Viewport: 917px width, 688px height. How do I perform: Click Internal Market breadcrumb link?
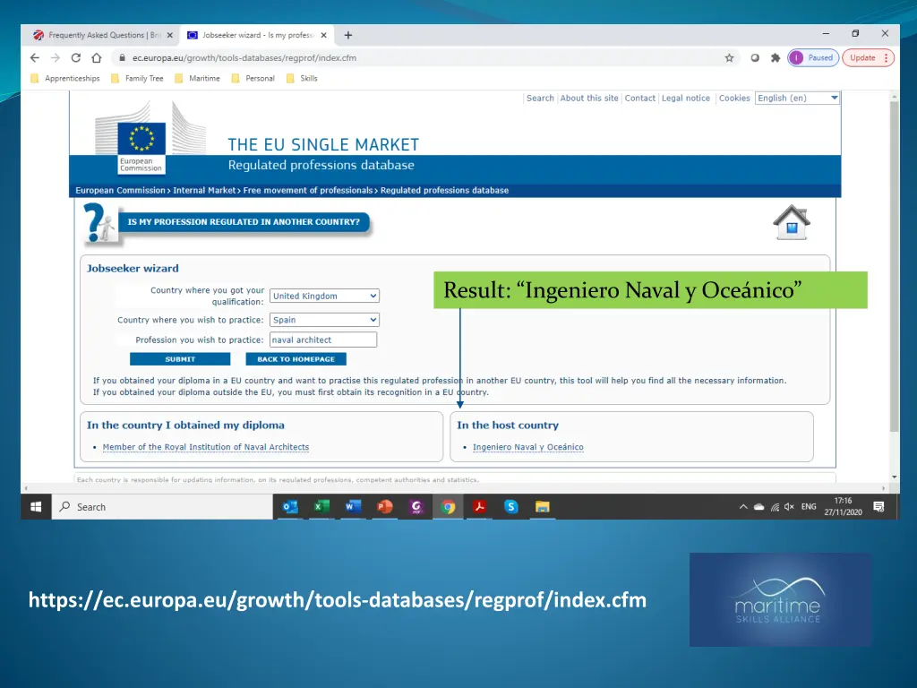[x=204, y=190]
